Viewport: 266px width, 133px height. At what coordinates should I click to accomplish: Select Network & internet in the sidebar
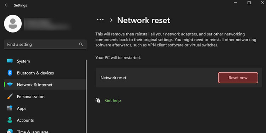(x=45, y=85)
